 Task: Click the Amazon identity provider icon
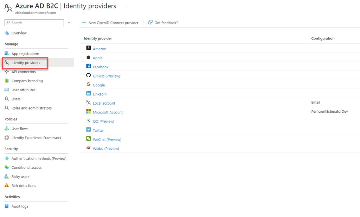[88, 48]
